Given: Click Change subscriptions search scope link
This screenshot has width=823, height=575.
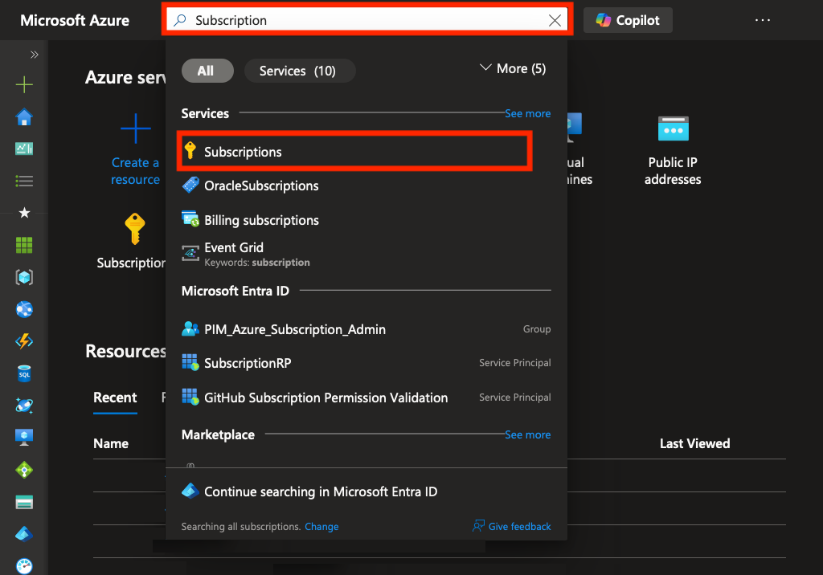Looking at the screenshot, I should point(321,527).
